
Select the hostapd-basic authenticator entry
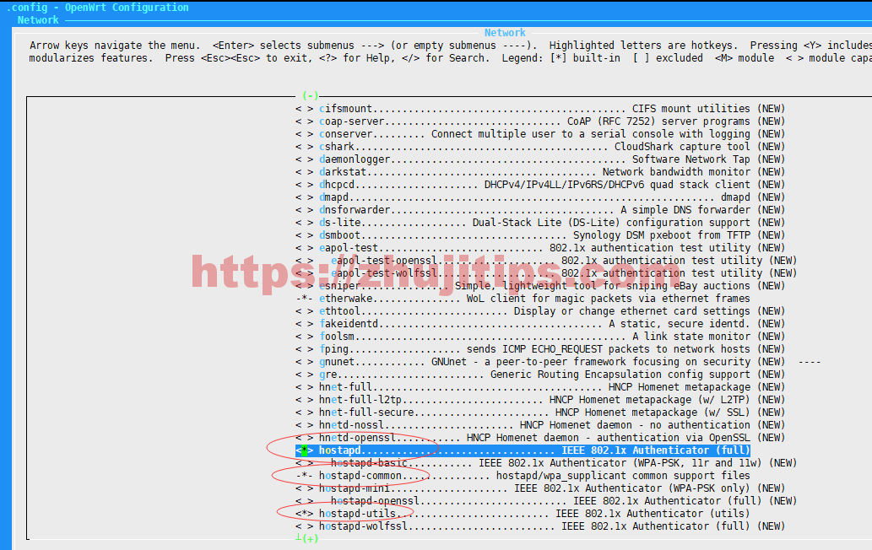click(557, 463)
